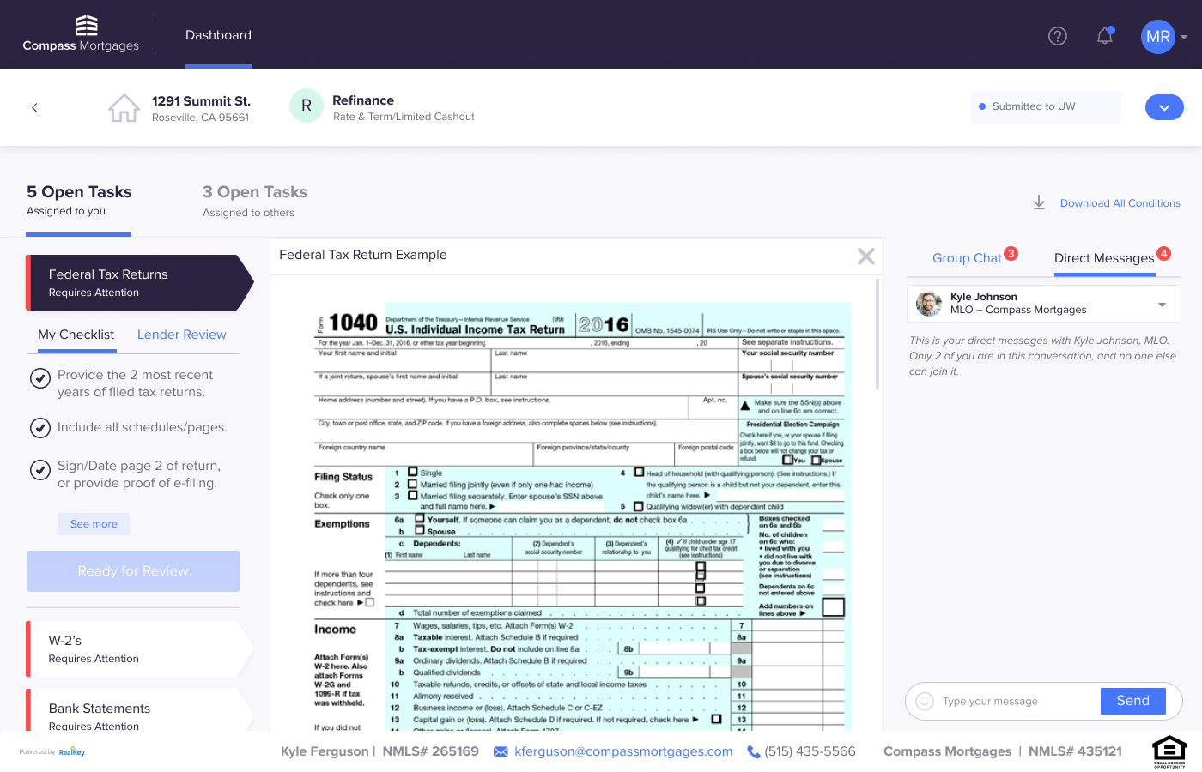This screenshot has width=1202, height=772.
Task: Toggle the 'Provide the 2 most recent years' checkmark
Action: (x=40, y=378)
